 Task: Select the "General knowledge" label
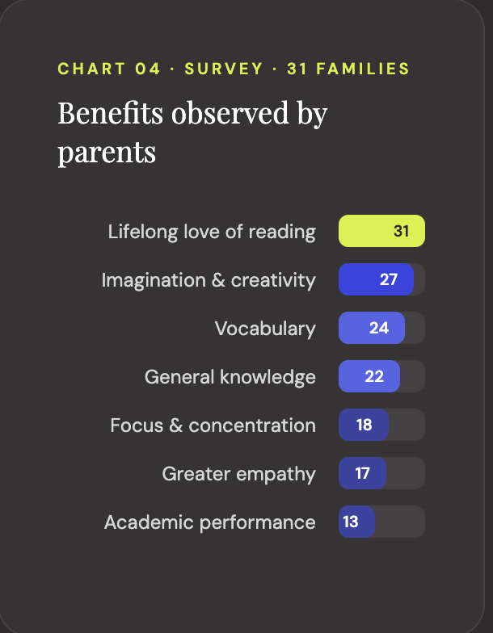230,377
